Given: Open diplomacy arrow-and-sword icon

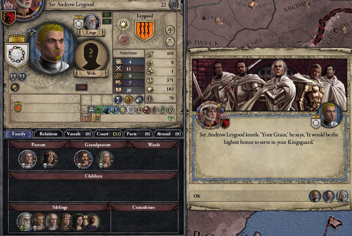Looking at the screenshot, I should coord(15,88).
